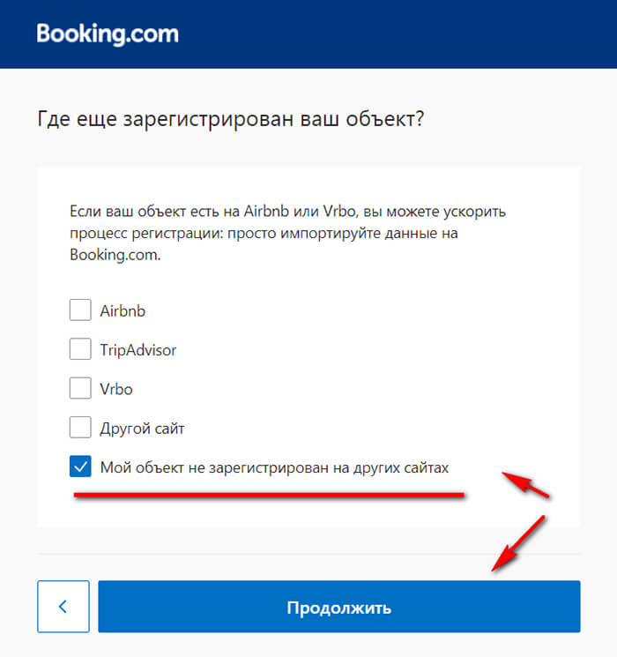Click the red underline beneath the last option
617x657 pixels.
[269, 496]
